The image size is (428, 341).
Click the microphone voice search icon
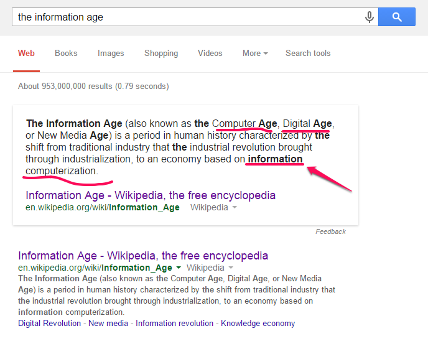click(x=370, y=17)
